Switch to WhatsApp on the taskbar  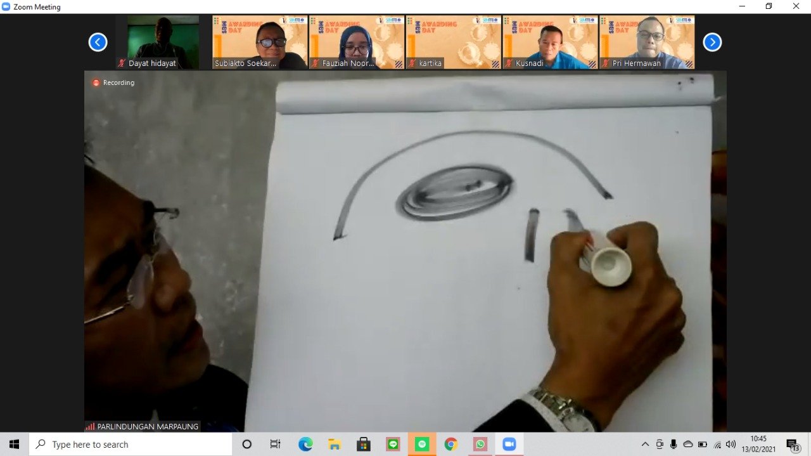point(480,444)
